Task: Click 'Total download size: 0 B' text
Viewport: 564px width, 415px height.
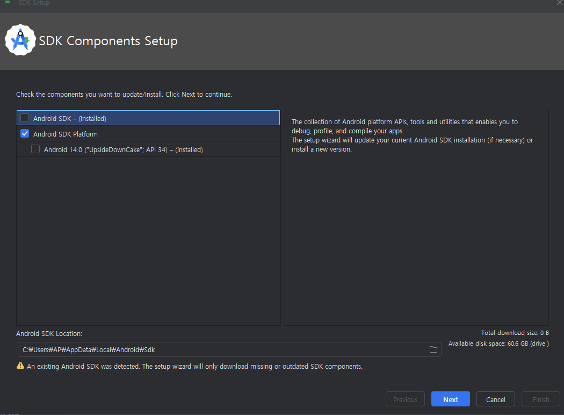Action: (x=515, y=333)
